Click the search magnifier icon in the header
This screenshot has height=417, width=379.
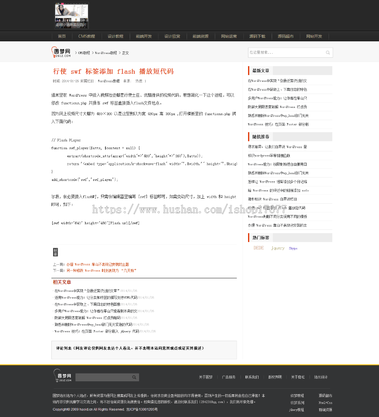pos(328,52)
